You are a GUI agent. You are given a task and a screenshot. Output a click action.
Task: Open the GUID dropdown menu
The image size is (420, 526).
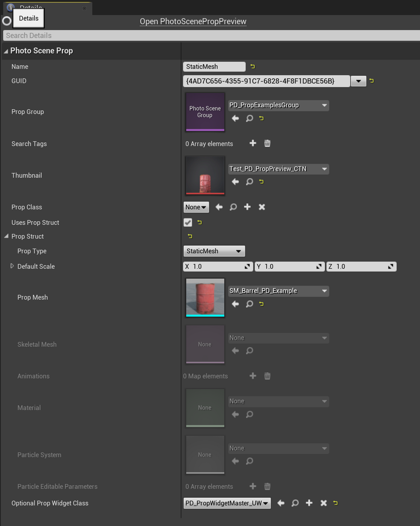click(x=358, y=81)
